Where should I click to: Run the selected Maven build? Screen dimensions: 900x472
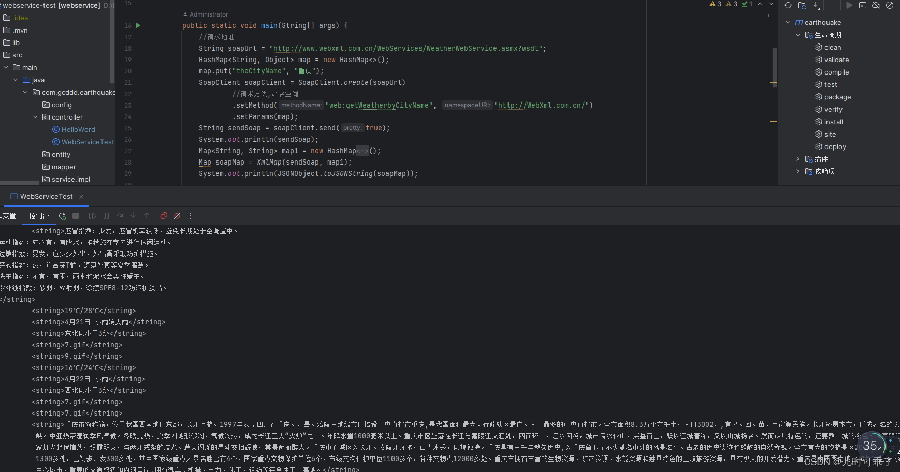tap(849, 5)
